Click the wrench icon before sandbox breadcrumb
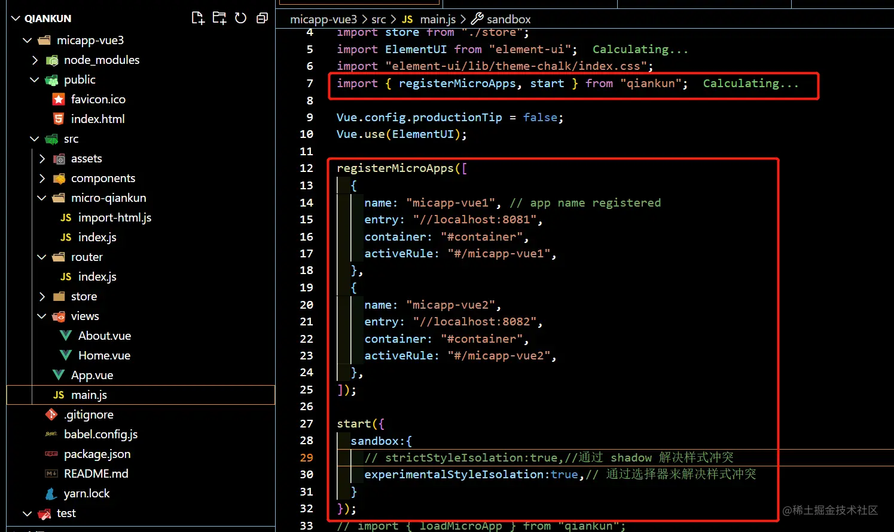The width and height of the screenshot is (894, 532). [477, 19]
